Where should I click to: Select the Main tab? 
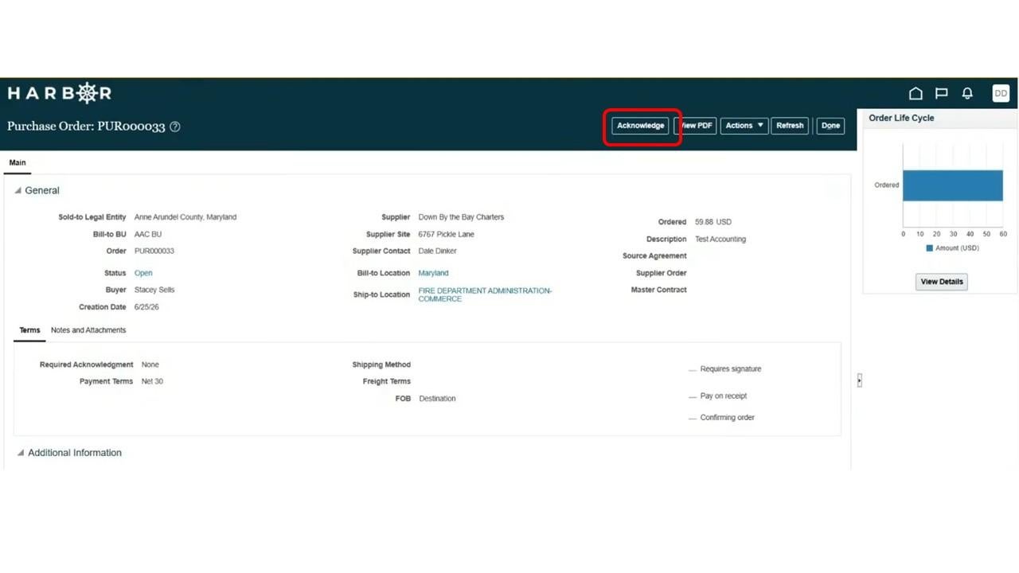pyautogui.click(x=17, y=162)
